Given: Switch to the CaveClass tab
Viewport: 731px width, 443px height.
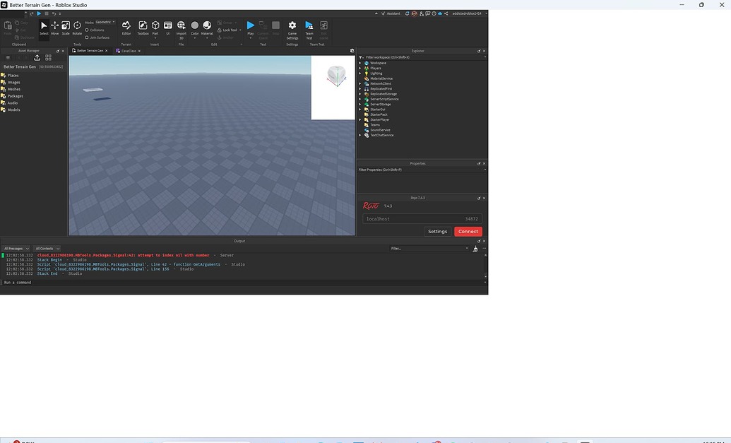Looking at the screenshot, I should pyautogui.click(x=127, y=50).
